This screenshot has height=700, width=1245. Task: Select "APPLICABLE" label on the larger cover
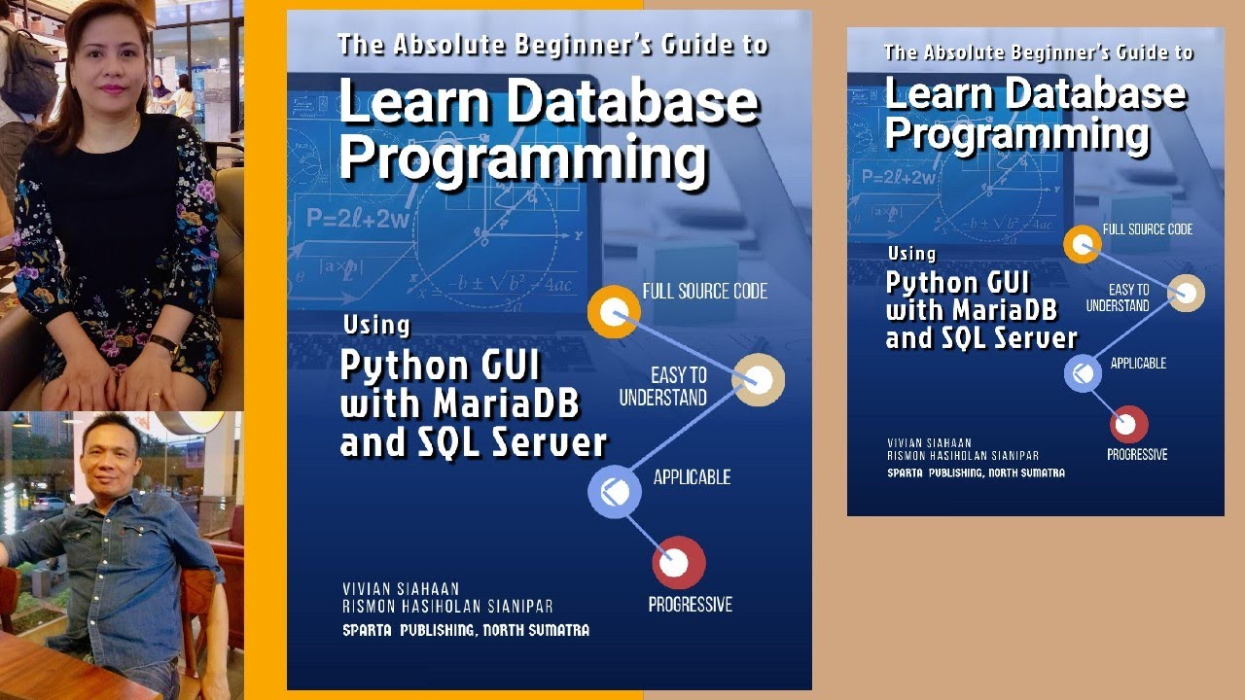coord(693,477)
